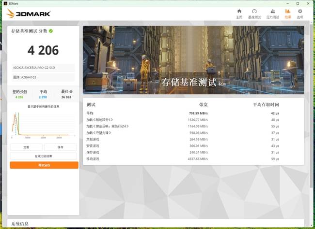Click the 1526.77 MB/s bandwidth value
Screen dimensions: 315x229
tap(198, 120)
